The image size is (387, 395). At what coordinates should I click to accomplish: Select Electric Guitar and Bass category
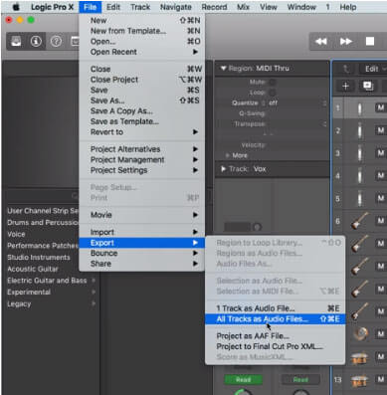point(47,281)
